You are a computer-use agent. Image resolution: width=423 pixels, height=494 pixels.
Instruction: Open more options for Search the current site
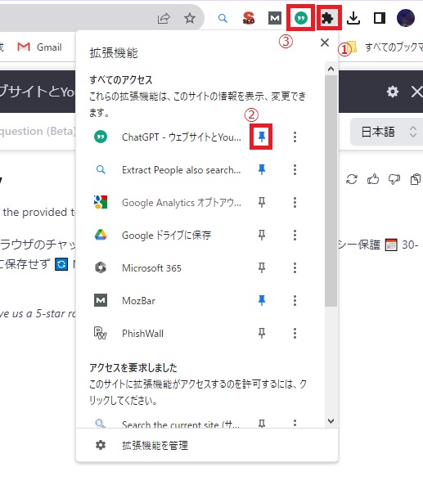click(x=295, y=423)
